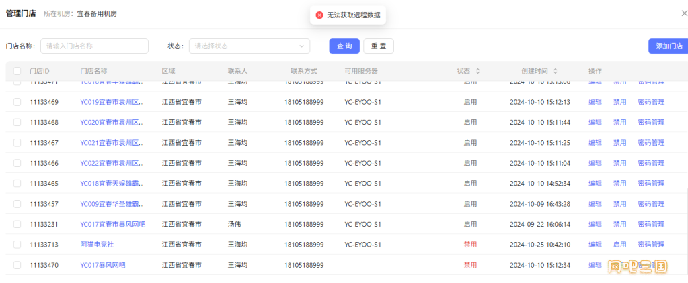Open 密码管理 for store 11133465
Image resolution: width=688 pixels, height=283 pixels.
point(651,184)
